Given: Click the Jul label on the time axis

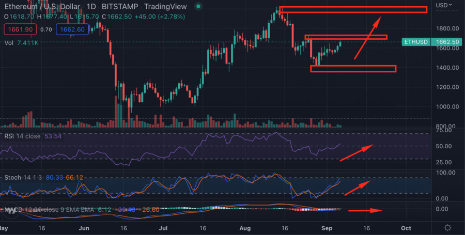Looking at the screenshot, I should [x=163, y=228].
